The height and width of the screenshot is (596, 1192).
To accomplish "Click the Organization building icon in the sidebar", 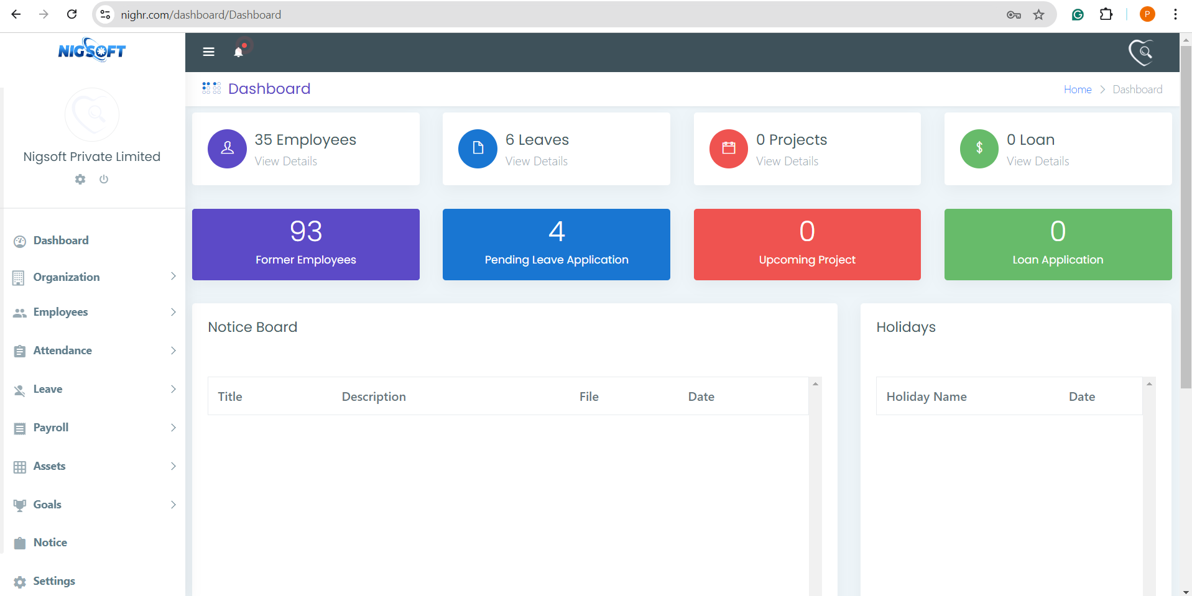I will 19,278.
